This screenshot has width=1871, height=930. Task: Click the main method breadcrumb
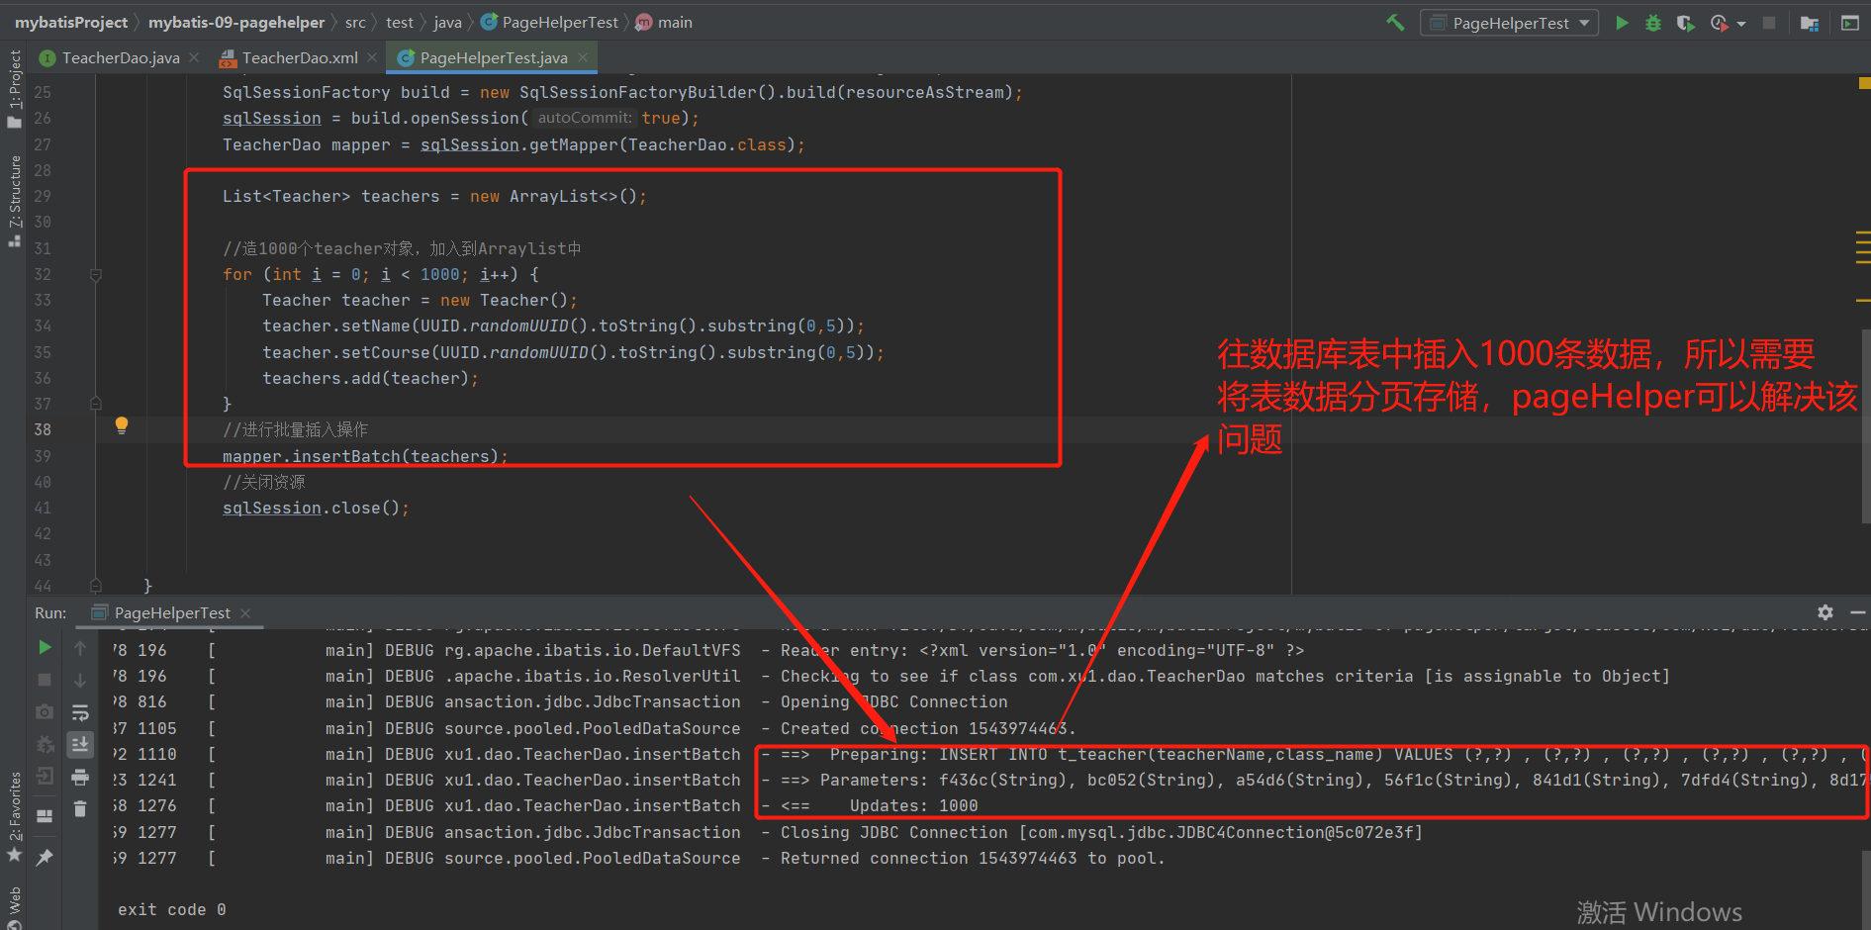coord(664,22)
